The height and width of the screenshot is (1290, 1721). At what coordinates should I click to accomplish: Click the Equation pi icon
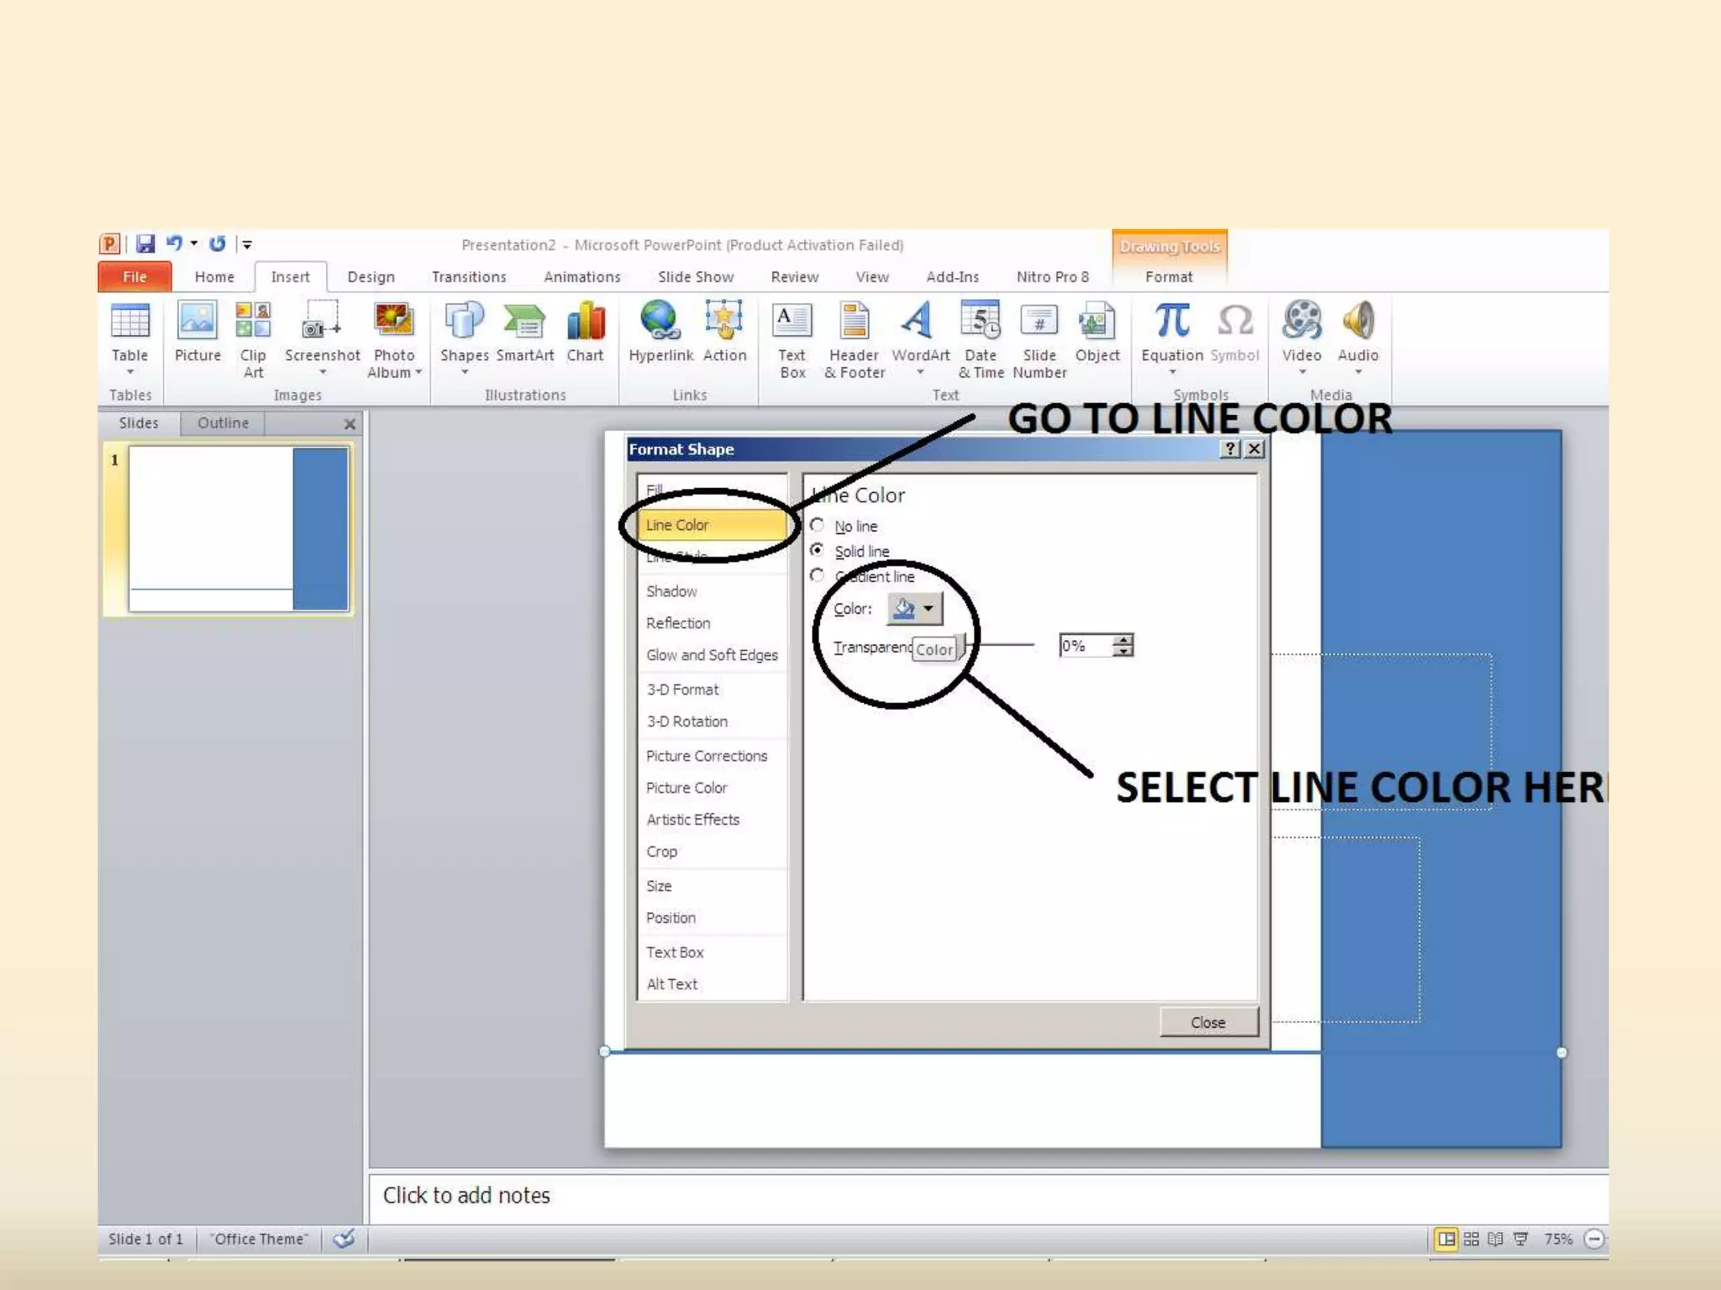coord(1171,322)
